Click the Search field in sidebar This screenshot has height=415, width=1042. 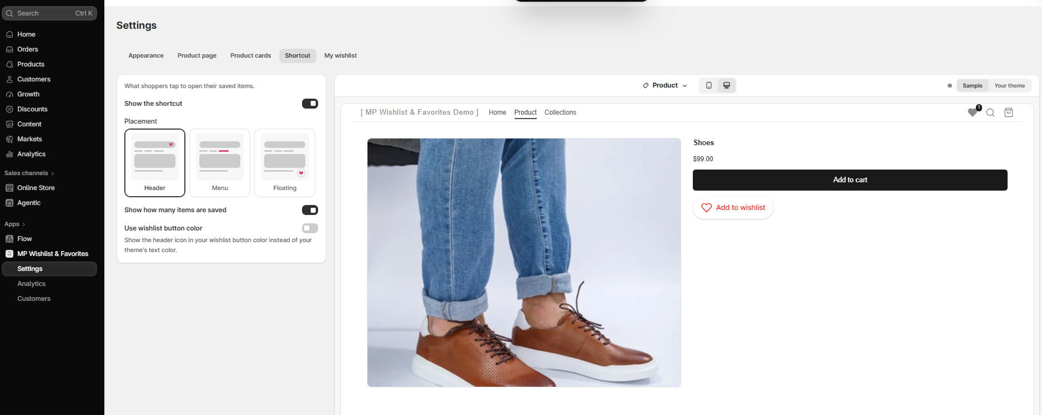point(51,13)
